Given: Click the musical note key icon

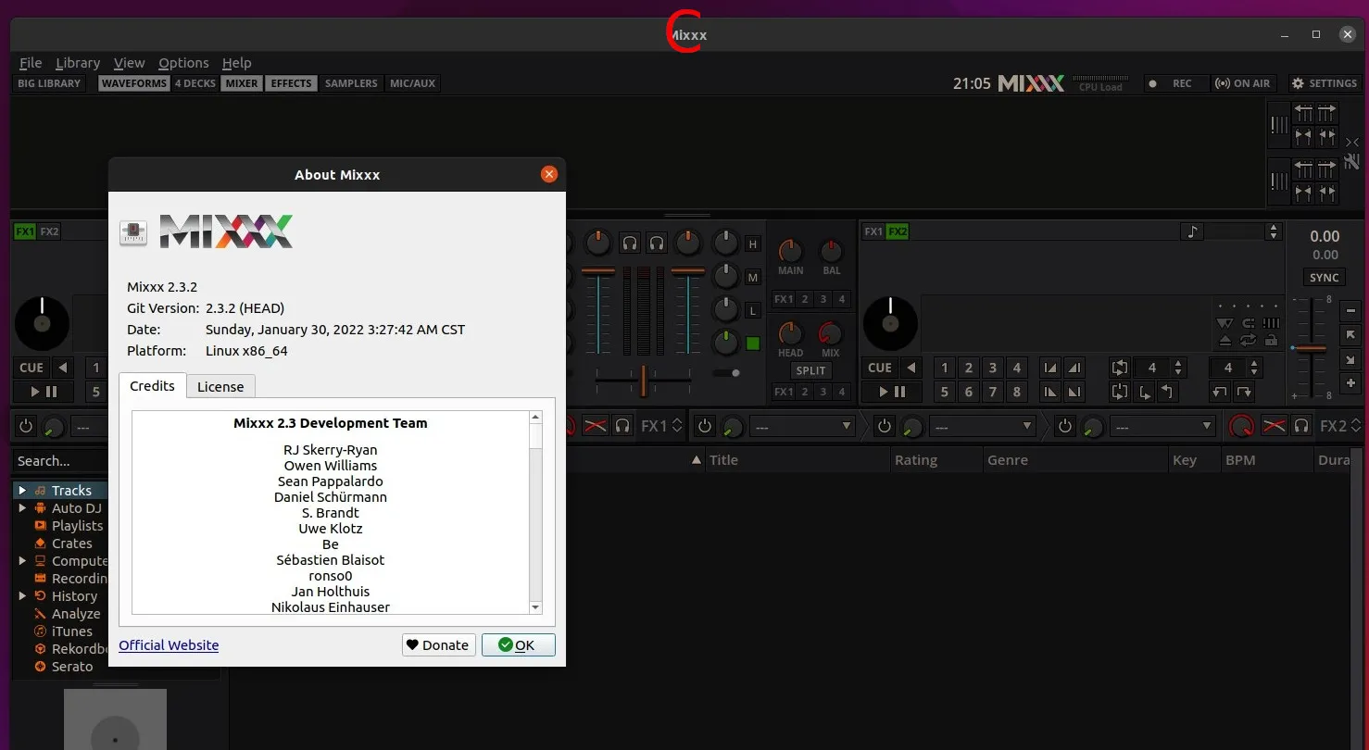Looking at the screenshot, I should point(1192,231).
